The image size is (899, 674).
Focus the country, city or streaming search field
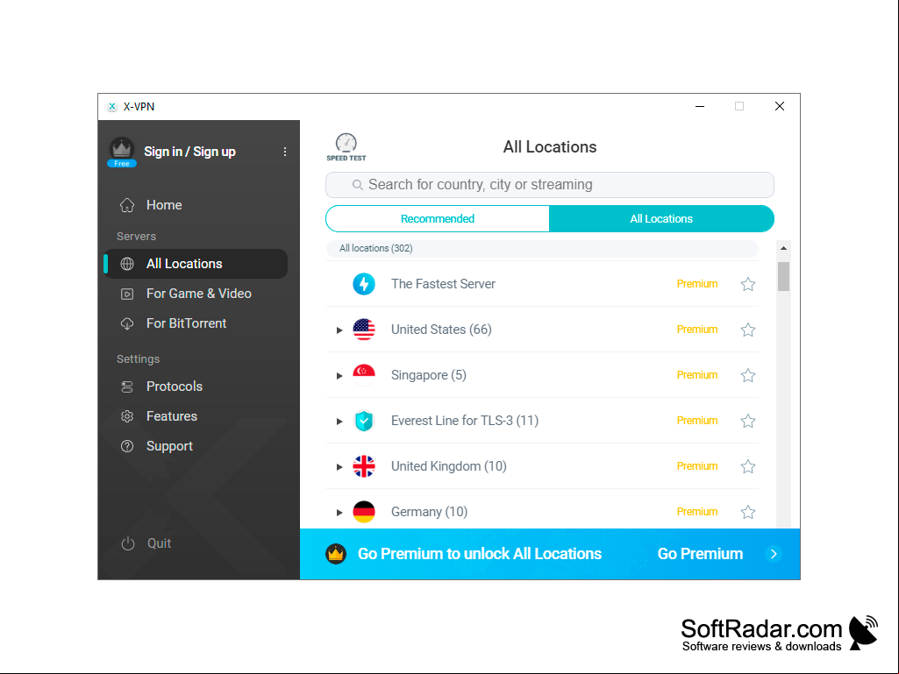[550, 185]
